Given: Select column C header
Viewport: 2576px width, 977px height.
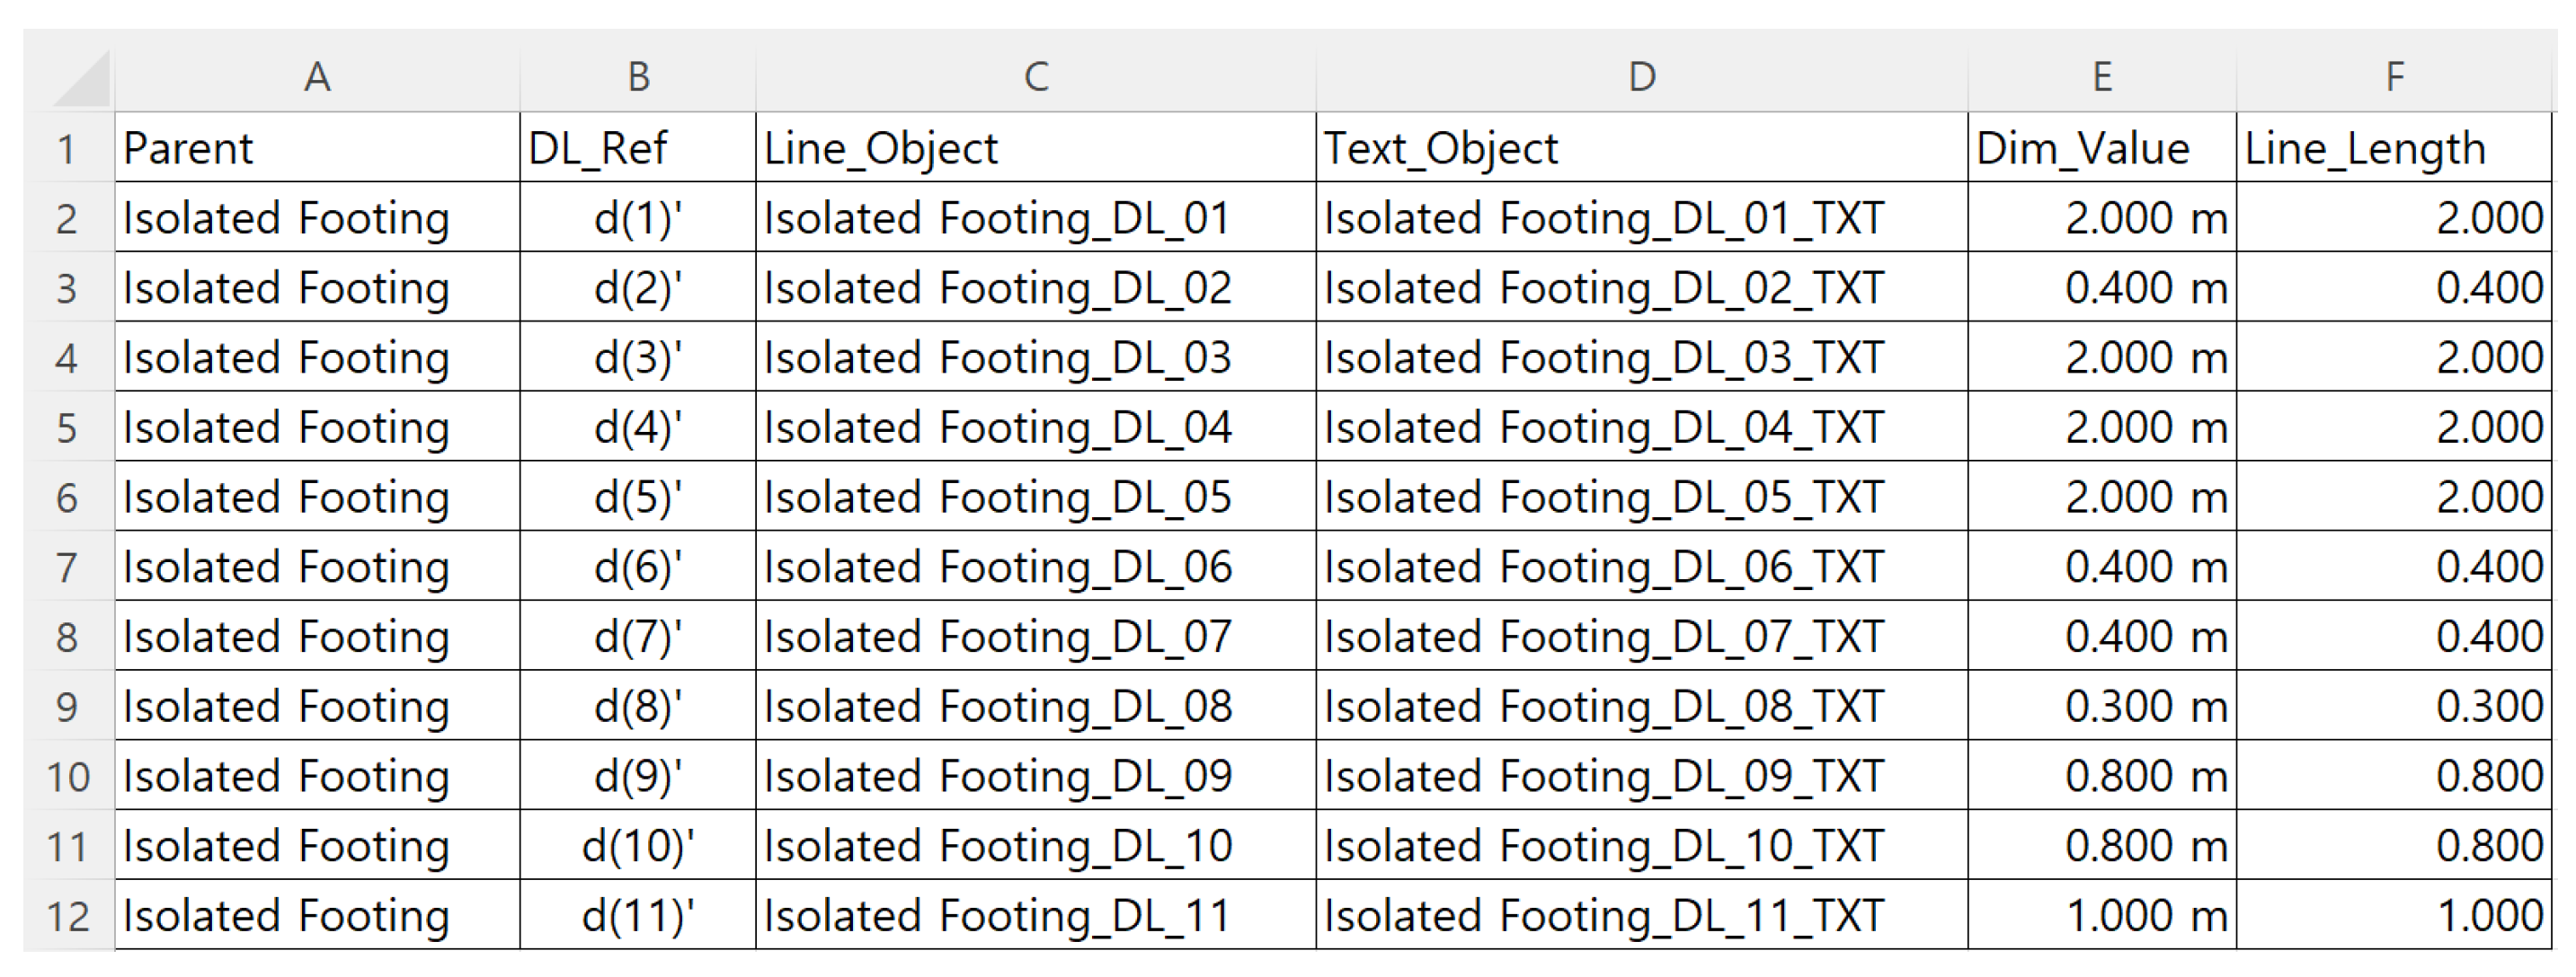Looking at the screenshot, I should point(1036,77).
